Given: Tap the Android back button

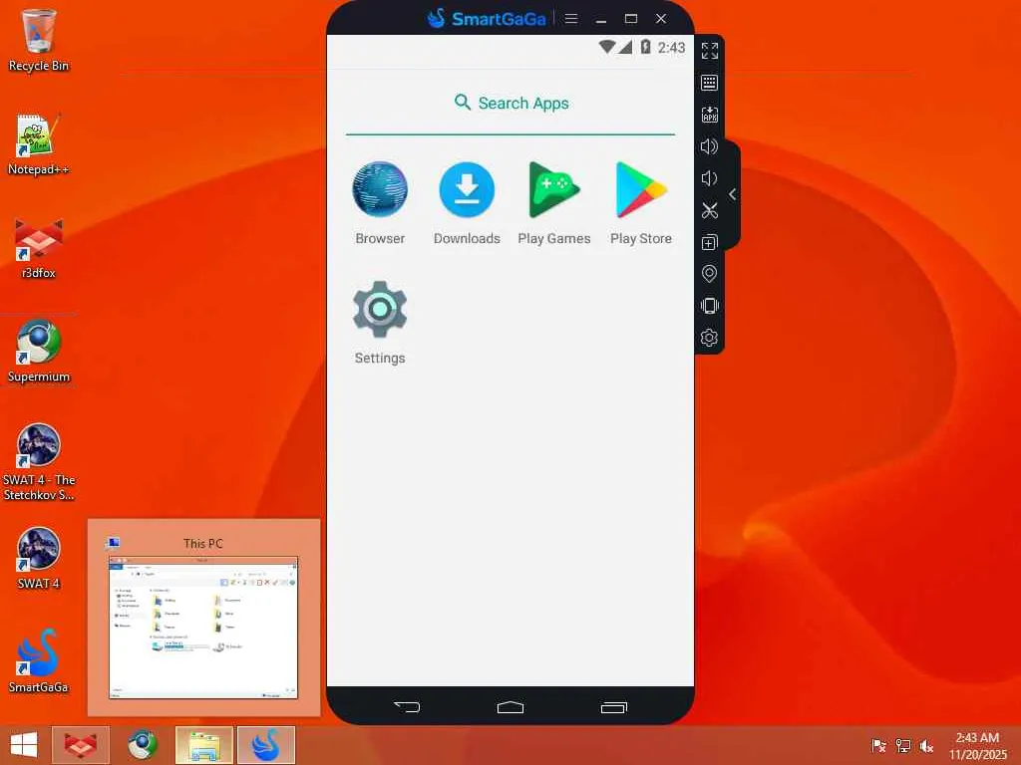Looking at the screenshot, I should coord(407,707).
